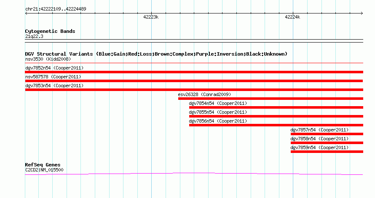Click the chr21:42222109..42224489 coordinate text

pyautogui.click(x=56, y=9)
